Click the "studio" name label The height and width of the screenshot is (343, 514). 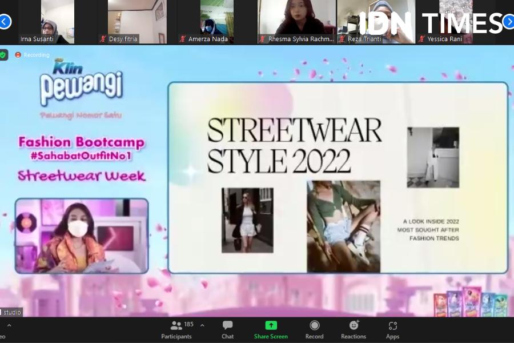12,312
